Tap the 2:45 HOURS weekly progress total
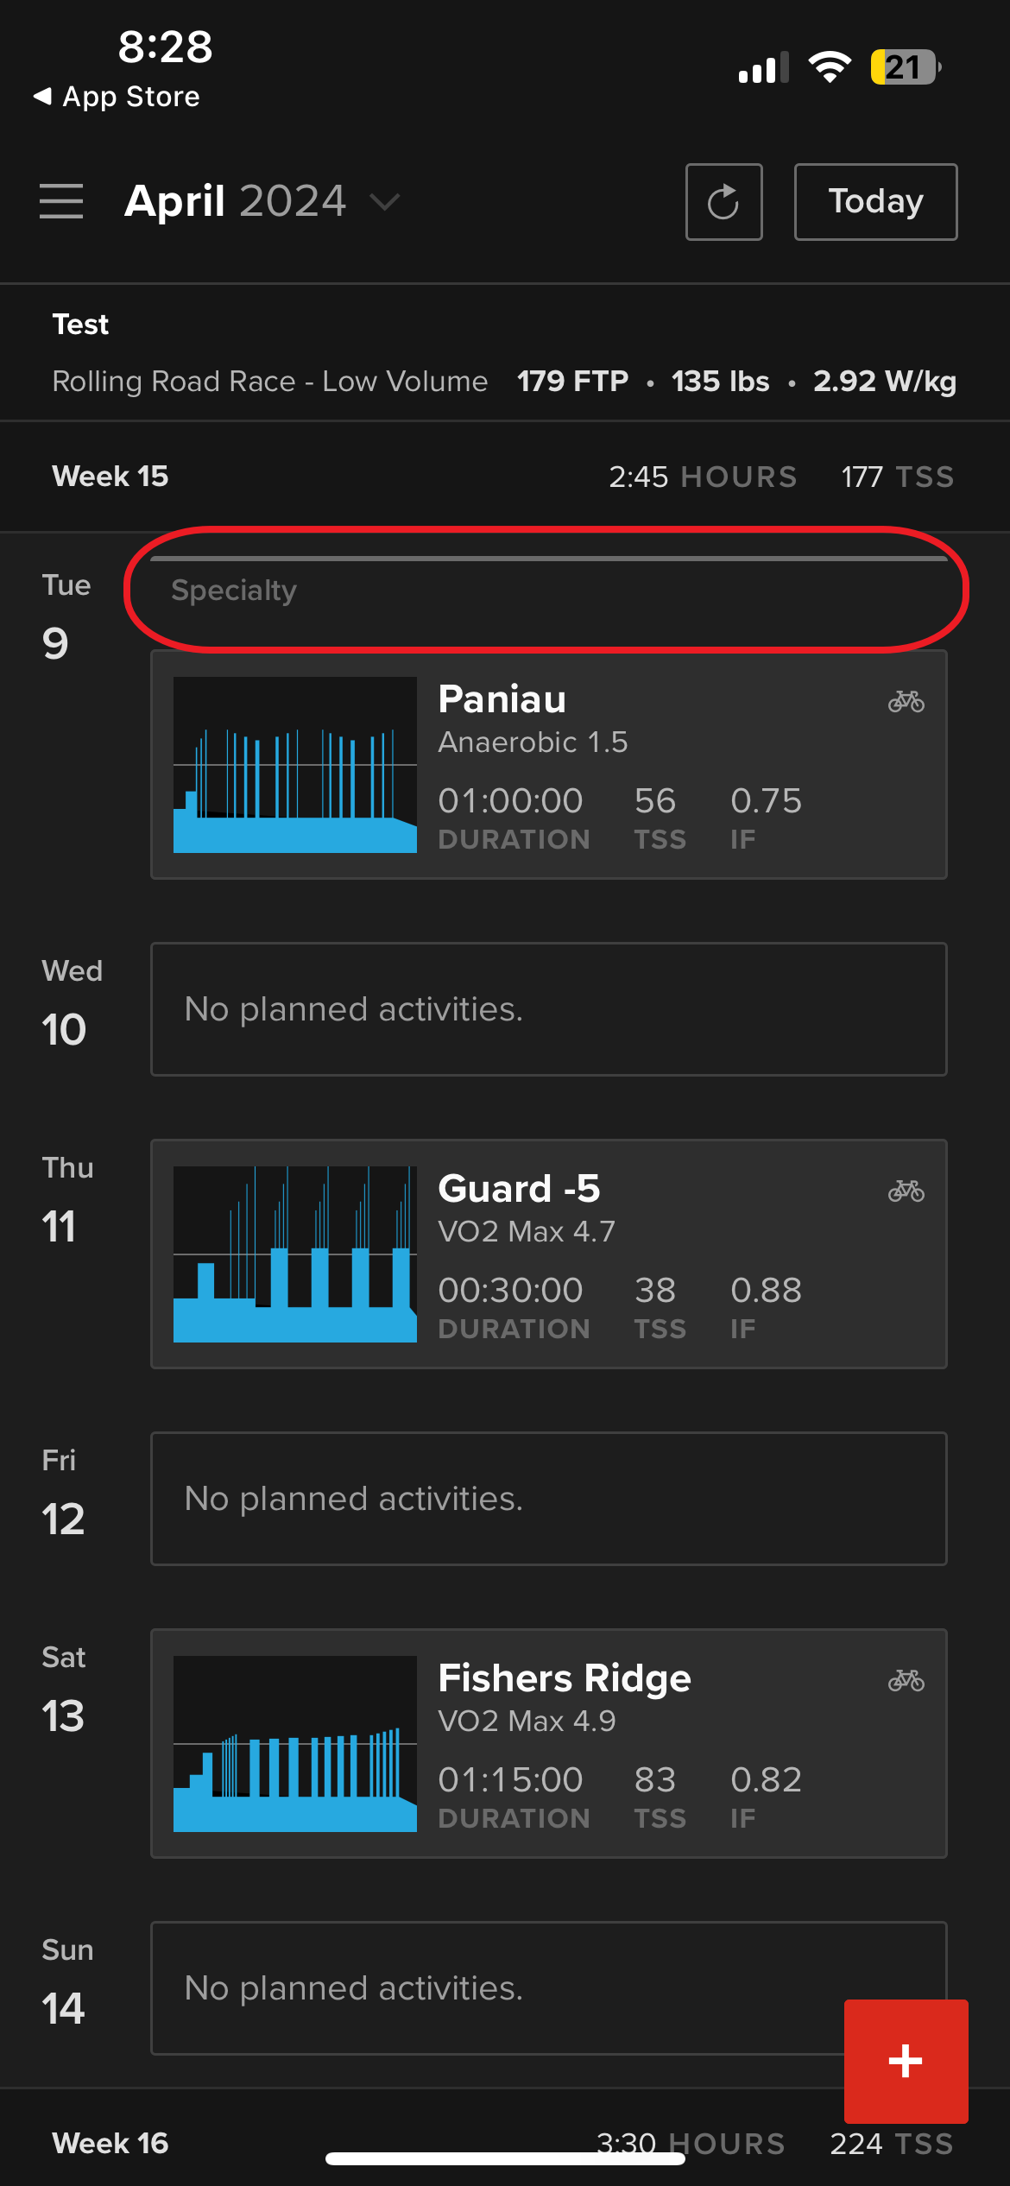Image resolution: width=1010 pixels, height=2186 pixels. 704,476
